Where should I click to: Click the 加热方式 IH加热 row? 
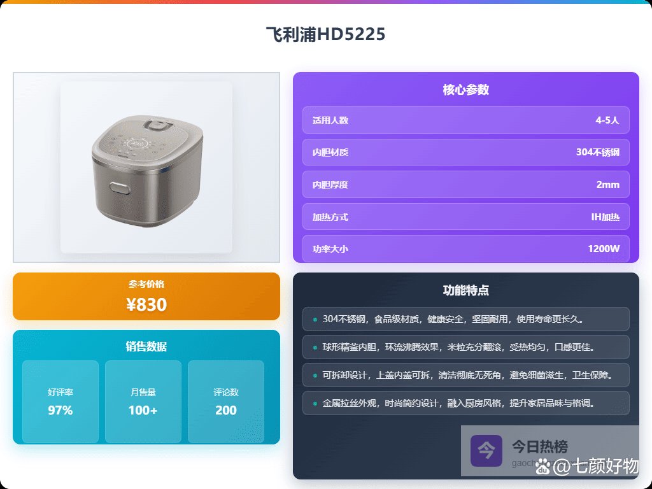(x=465, y=216)
